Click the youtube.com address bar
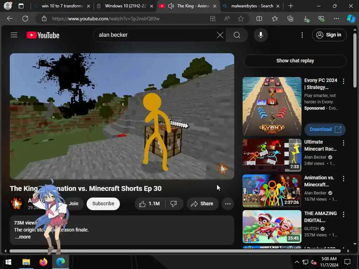This screenshot has height=269, width=359. pyautogui.click(x=128, y=19)
